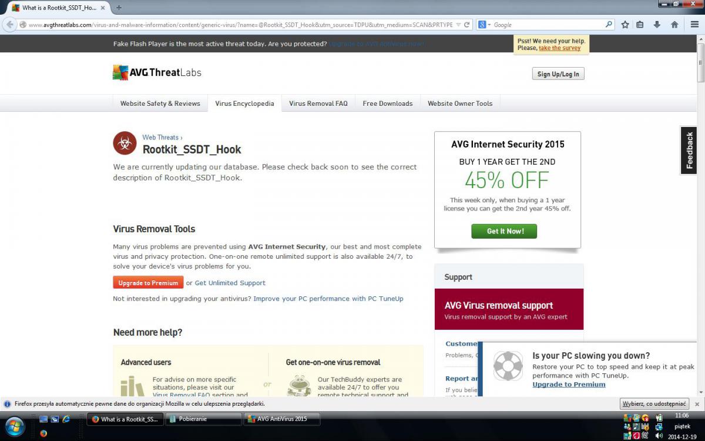
Task: Click the 'Virus Removal Tools' heading
Action: 154,229
